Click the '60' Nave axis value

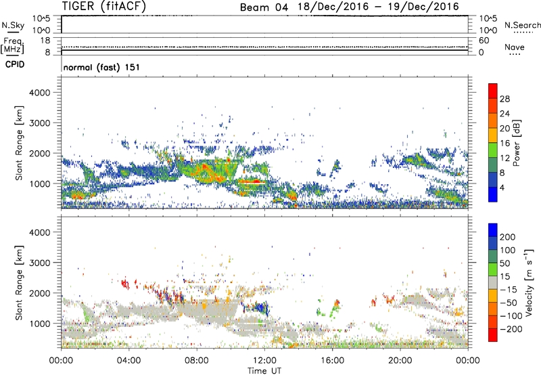(484, 41)
